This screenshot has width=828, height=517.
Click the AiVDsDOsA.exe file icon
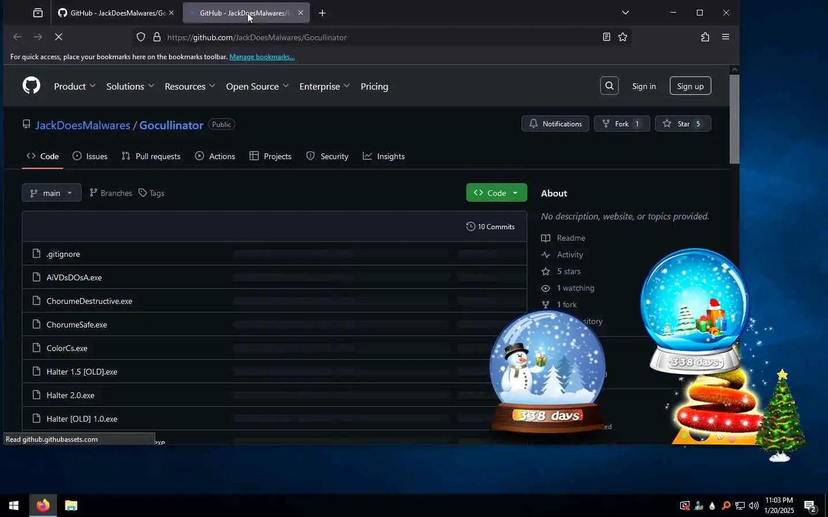tap(37, 277)
